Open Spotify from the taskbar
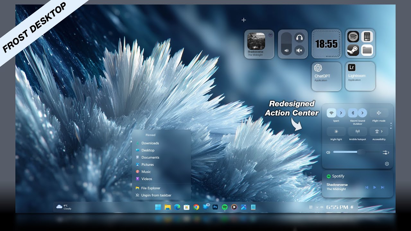The image size is (411, 231). pyautogui.click(x=225, y=207)
